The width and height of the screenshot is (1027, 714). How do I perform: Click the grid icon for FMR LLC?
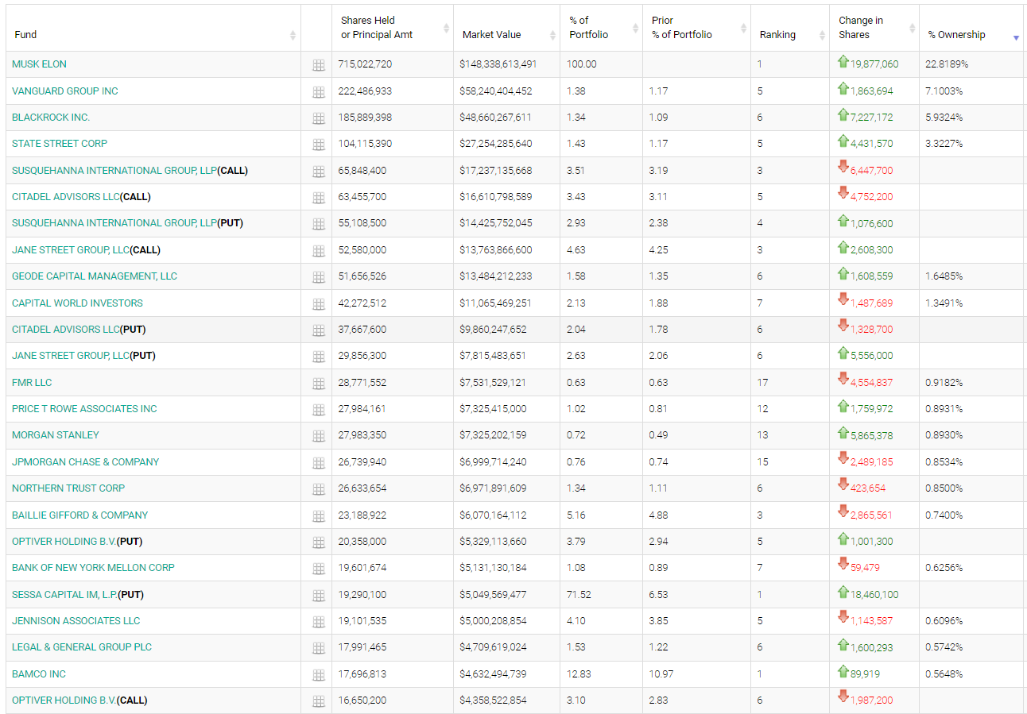[x=319, y=384]
